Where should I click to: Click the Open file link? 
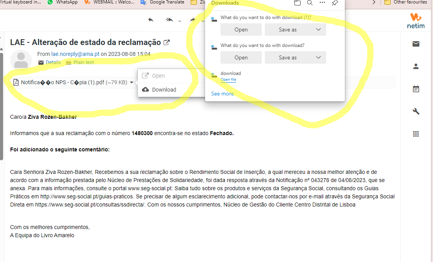coord(228,80)
